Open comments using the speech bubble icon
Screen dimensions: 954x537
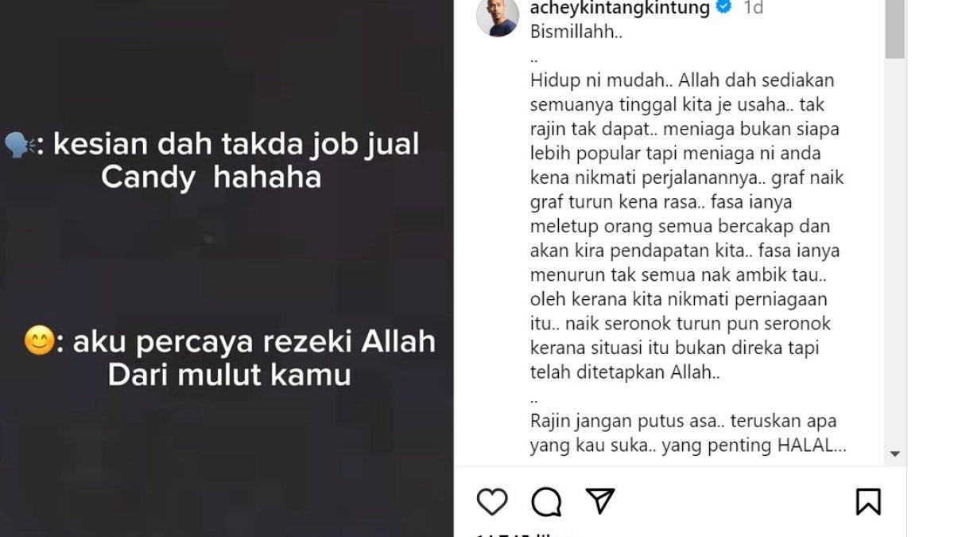coord(546,502)
